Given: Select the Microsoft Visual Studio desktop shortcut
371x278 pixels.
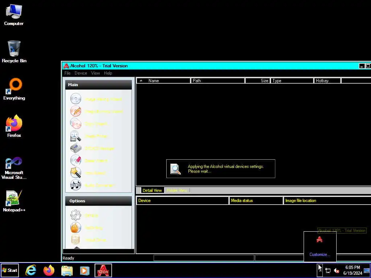Looking at the screenshot, I should point(14,168).
